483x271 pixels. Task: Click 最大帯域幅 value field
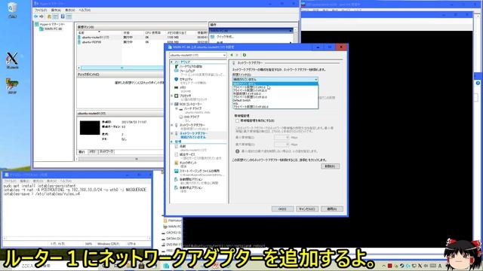coord(281,144)
